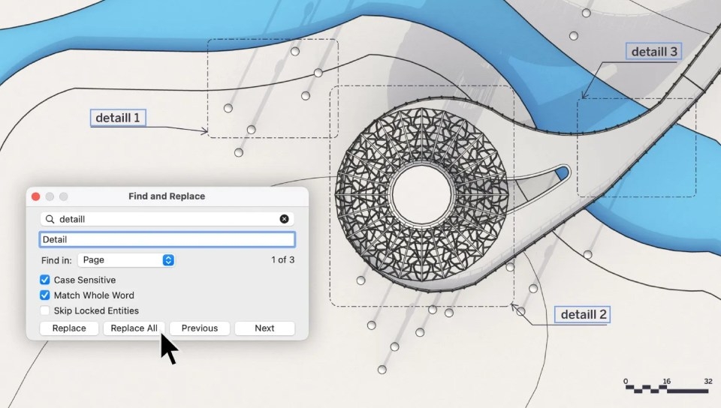The width and height of the screenshot is (721, 408).
Task: Go to the Previous match
Action: pyautogui.click(x=199, y=328)
